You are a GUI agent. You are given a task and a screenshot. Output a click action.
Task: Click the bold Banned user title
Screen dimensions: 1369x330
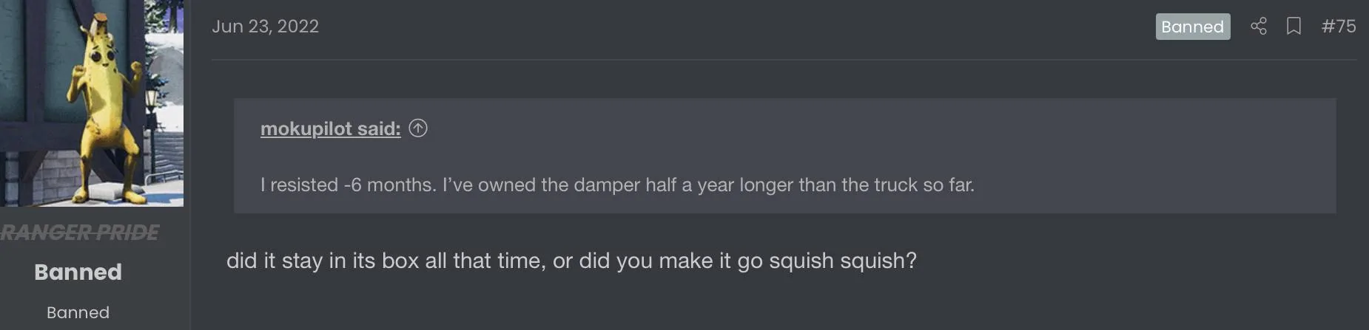pyautogui.click(x=78, y=272)
